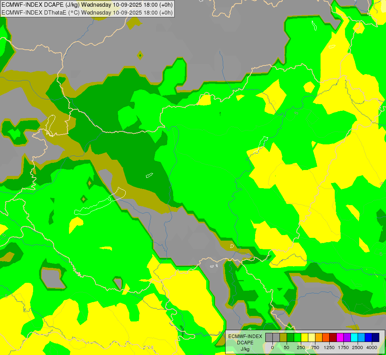Click the '1750' legend scale value
Image resolution: width=386 pixels, height=355 pixels.
point(343,348)
